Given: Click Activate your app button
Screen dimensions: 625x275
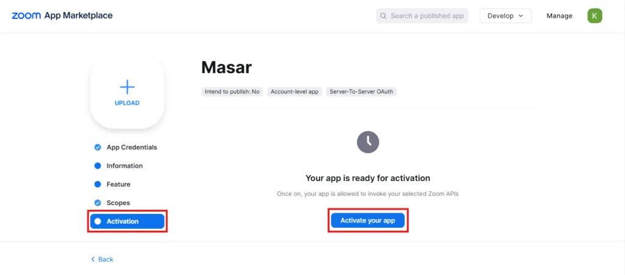Looking at the screenshot, I should pos(367,221).
